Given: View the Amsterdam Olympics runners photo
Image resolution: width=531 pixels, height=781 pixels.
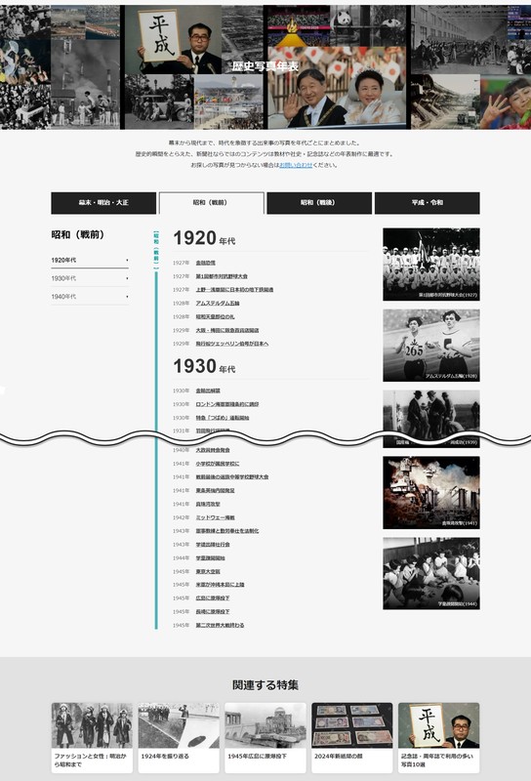Looking at the screenshot, I should (431, 346).
